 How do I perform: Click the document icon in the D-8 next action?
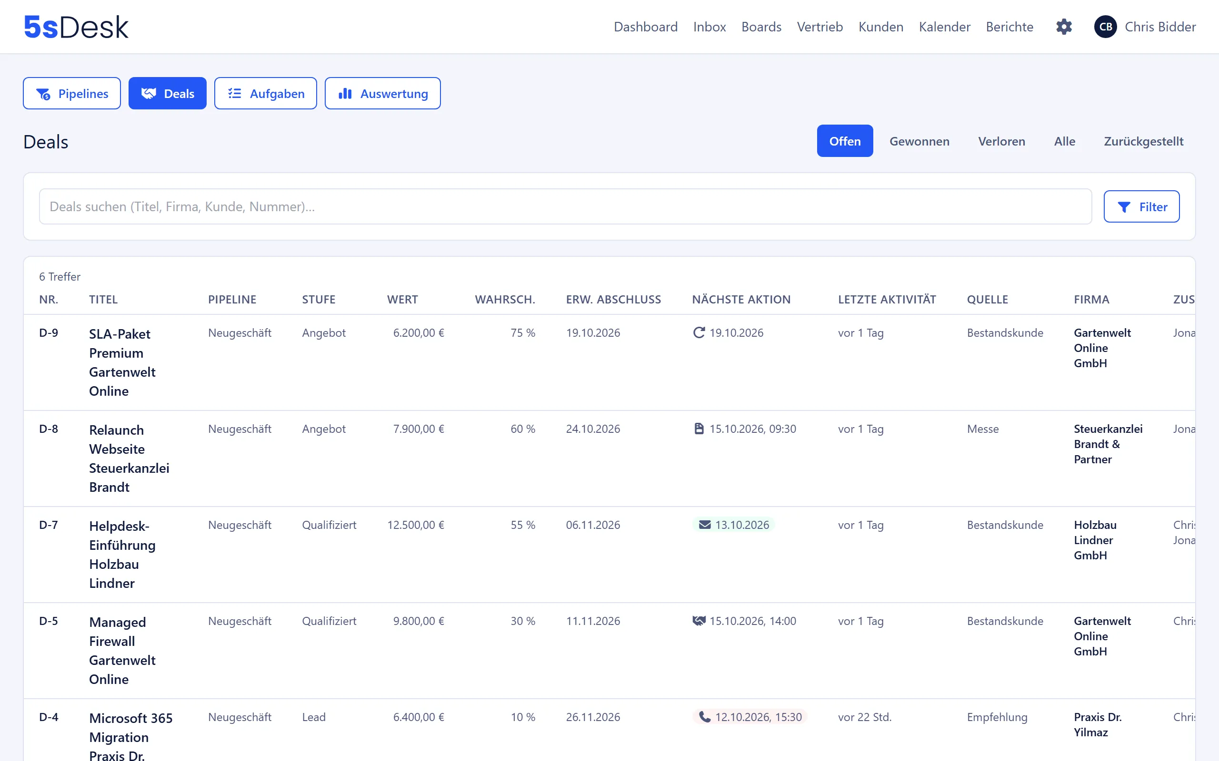699,429
